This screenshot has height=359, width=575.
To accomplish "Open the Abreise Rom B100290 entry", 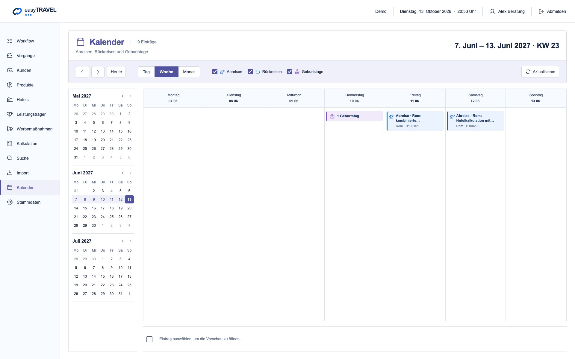I will (476, 121).
